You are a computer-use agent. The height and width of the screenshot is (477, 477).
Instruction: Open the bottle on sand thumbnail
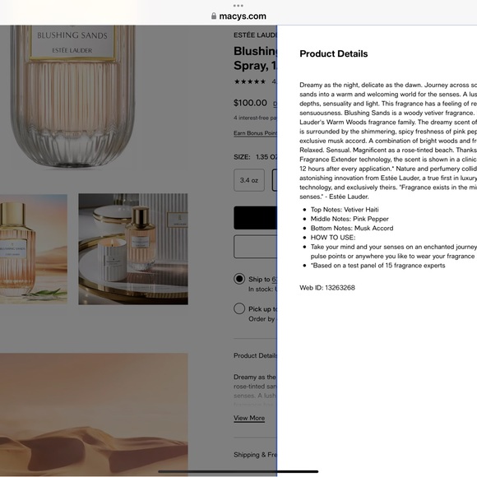click(34, 249)
